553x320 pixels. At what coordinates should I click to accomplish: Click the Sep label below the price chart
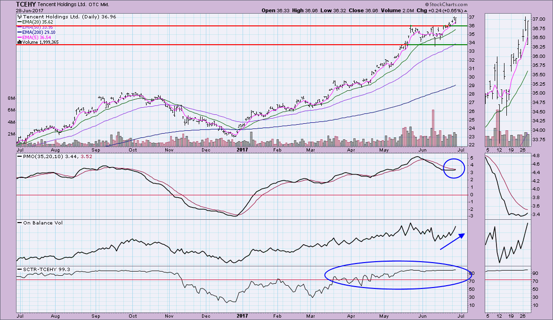tap(96, 150)
